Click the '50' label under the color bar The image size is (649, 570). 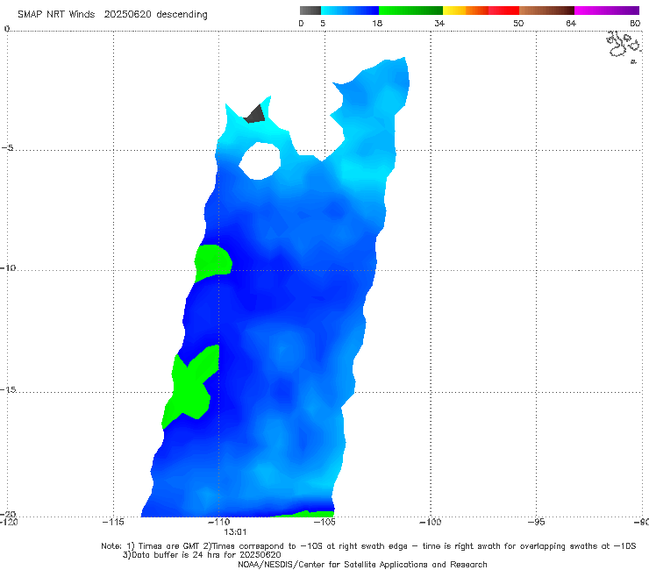[x=518, y=24]
